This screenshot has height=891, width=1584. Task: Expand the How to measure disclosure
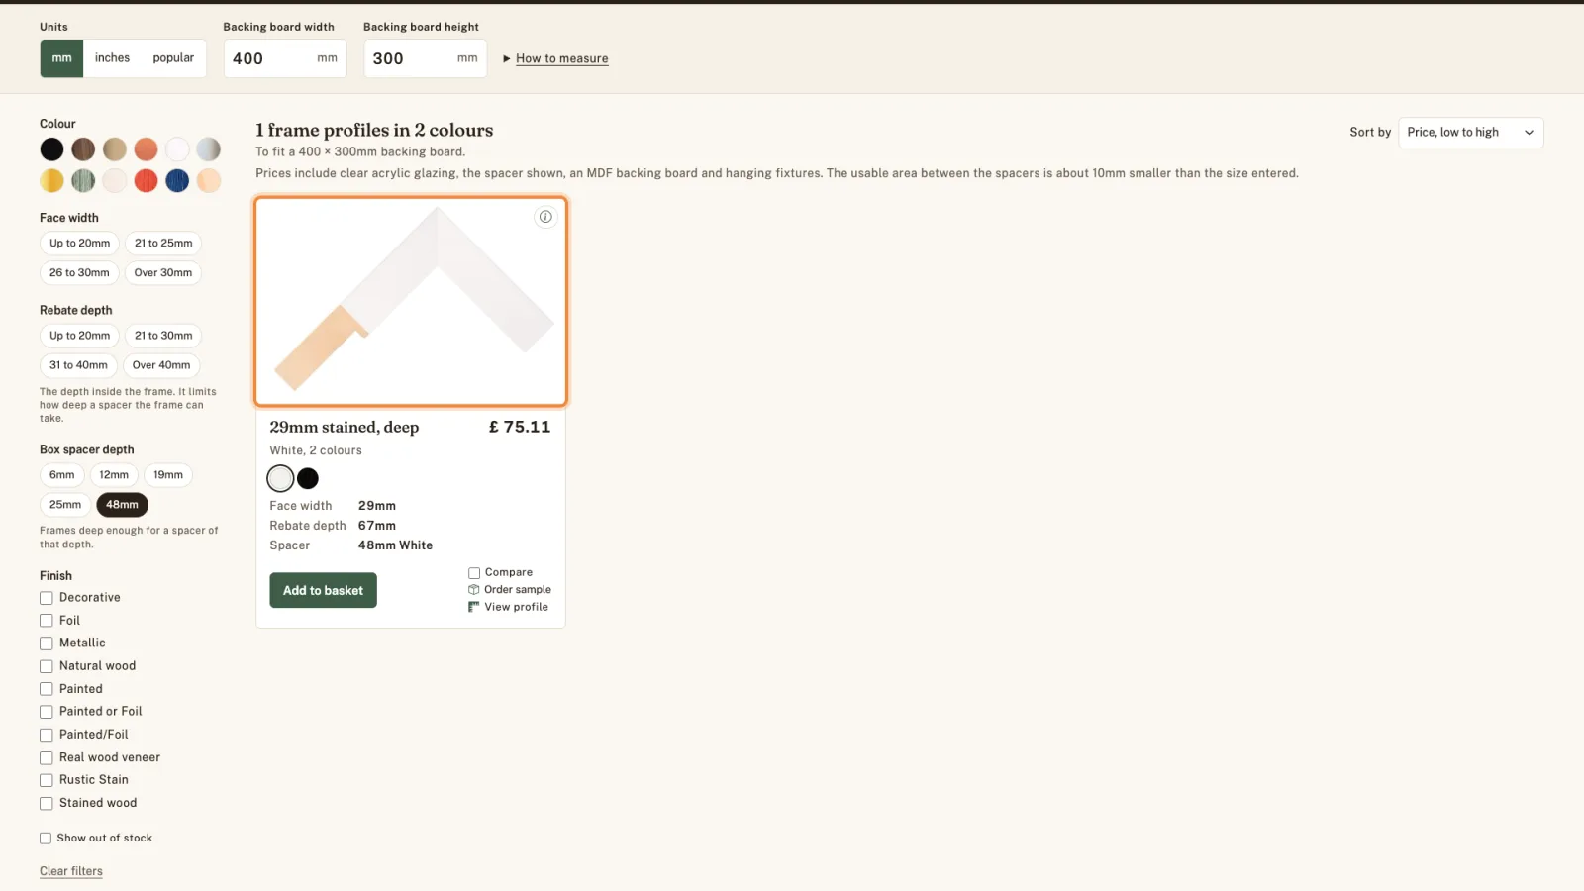555,59
